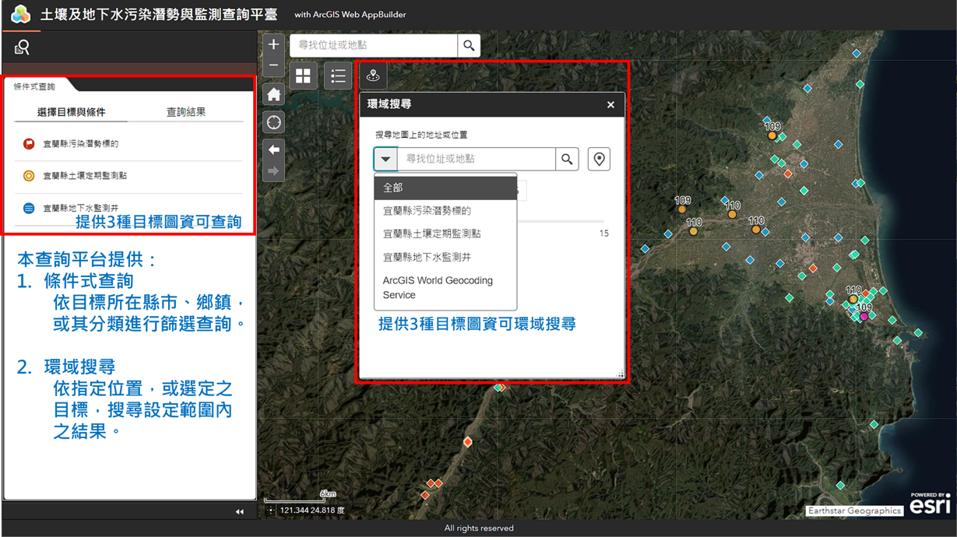The image size is (957, 537).
Task: Select 全部 in the source list
Action: (x=445, y=188)
